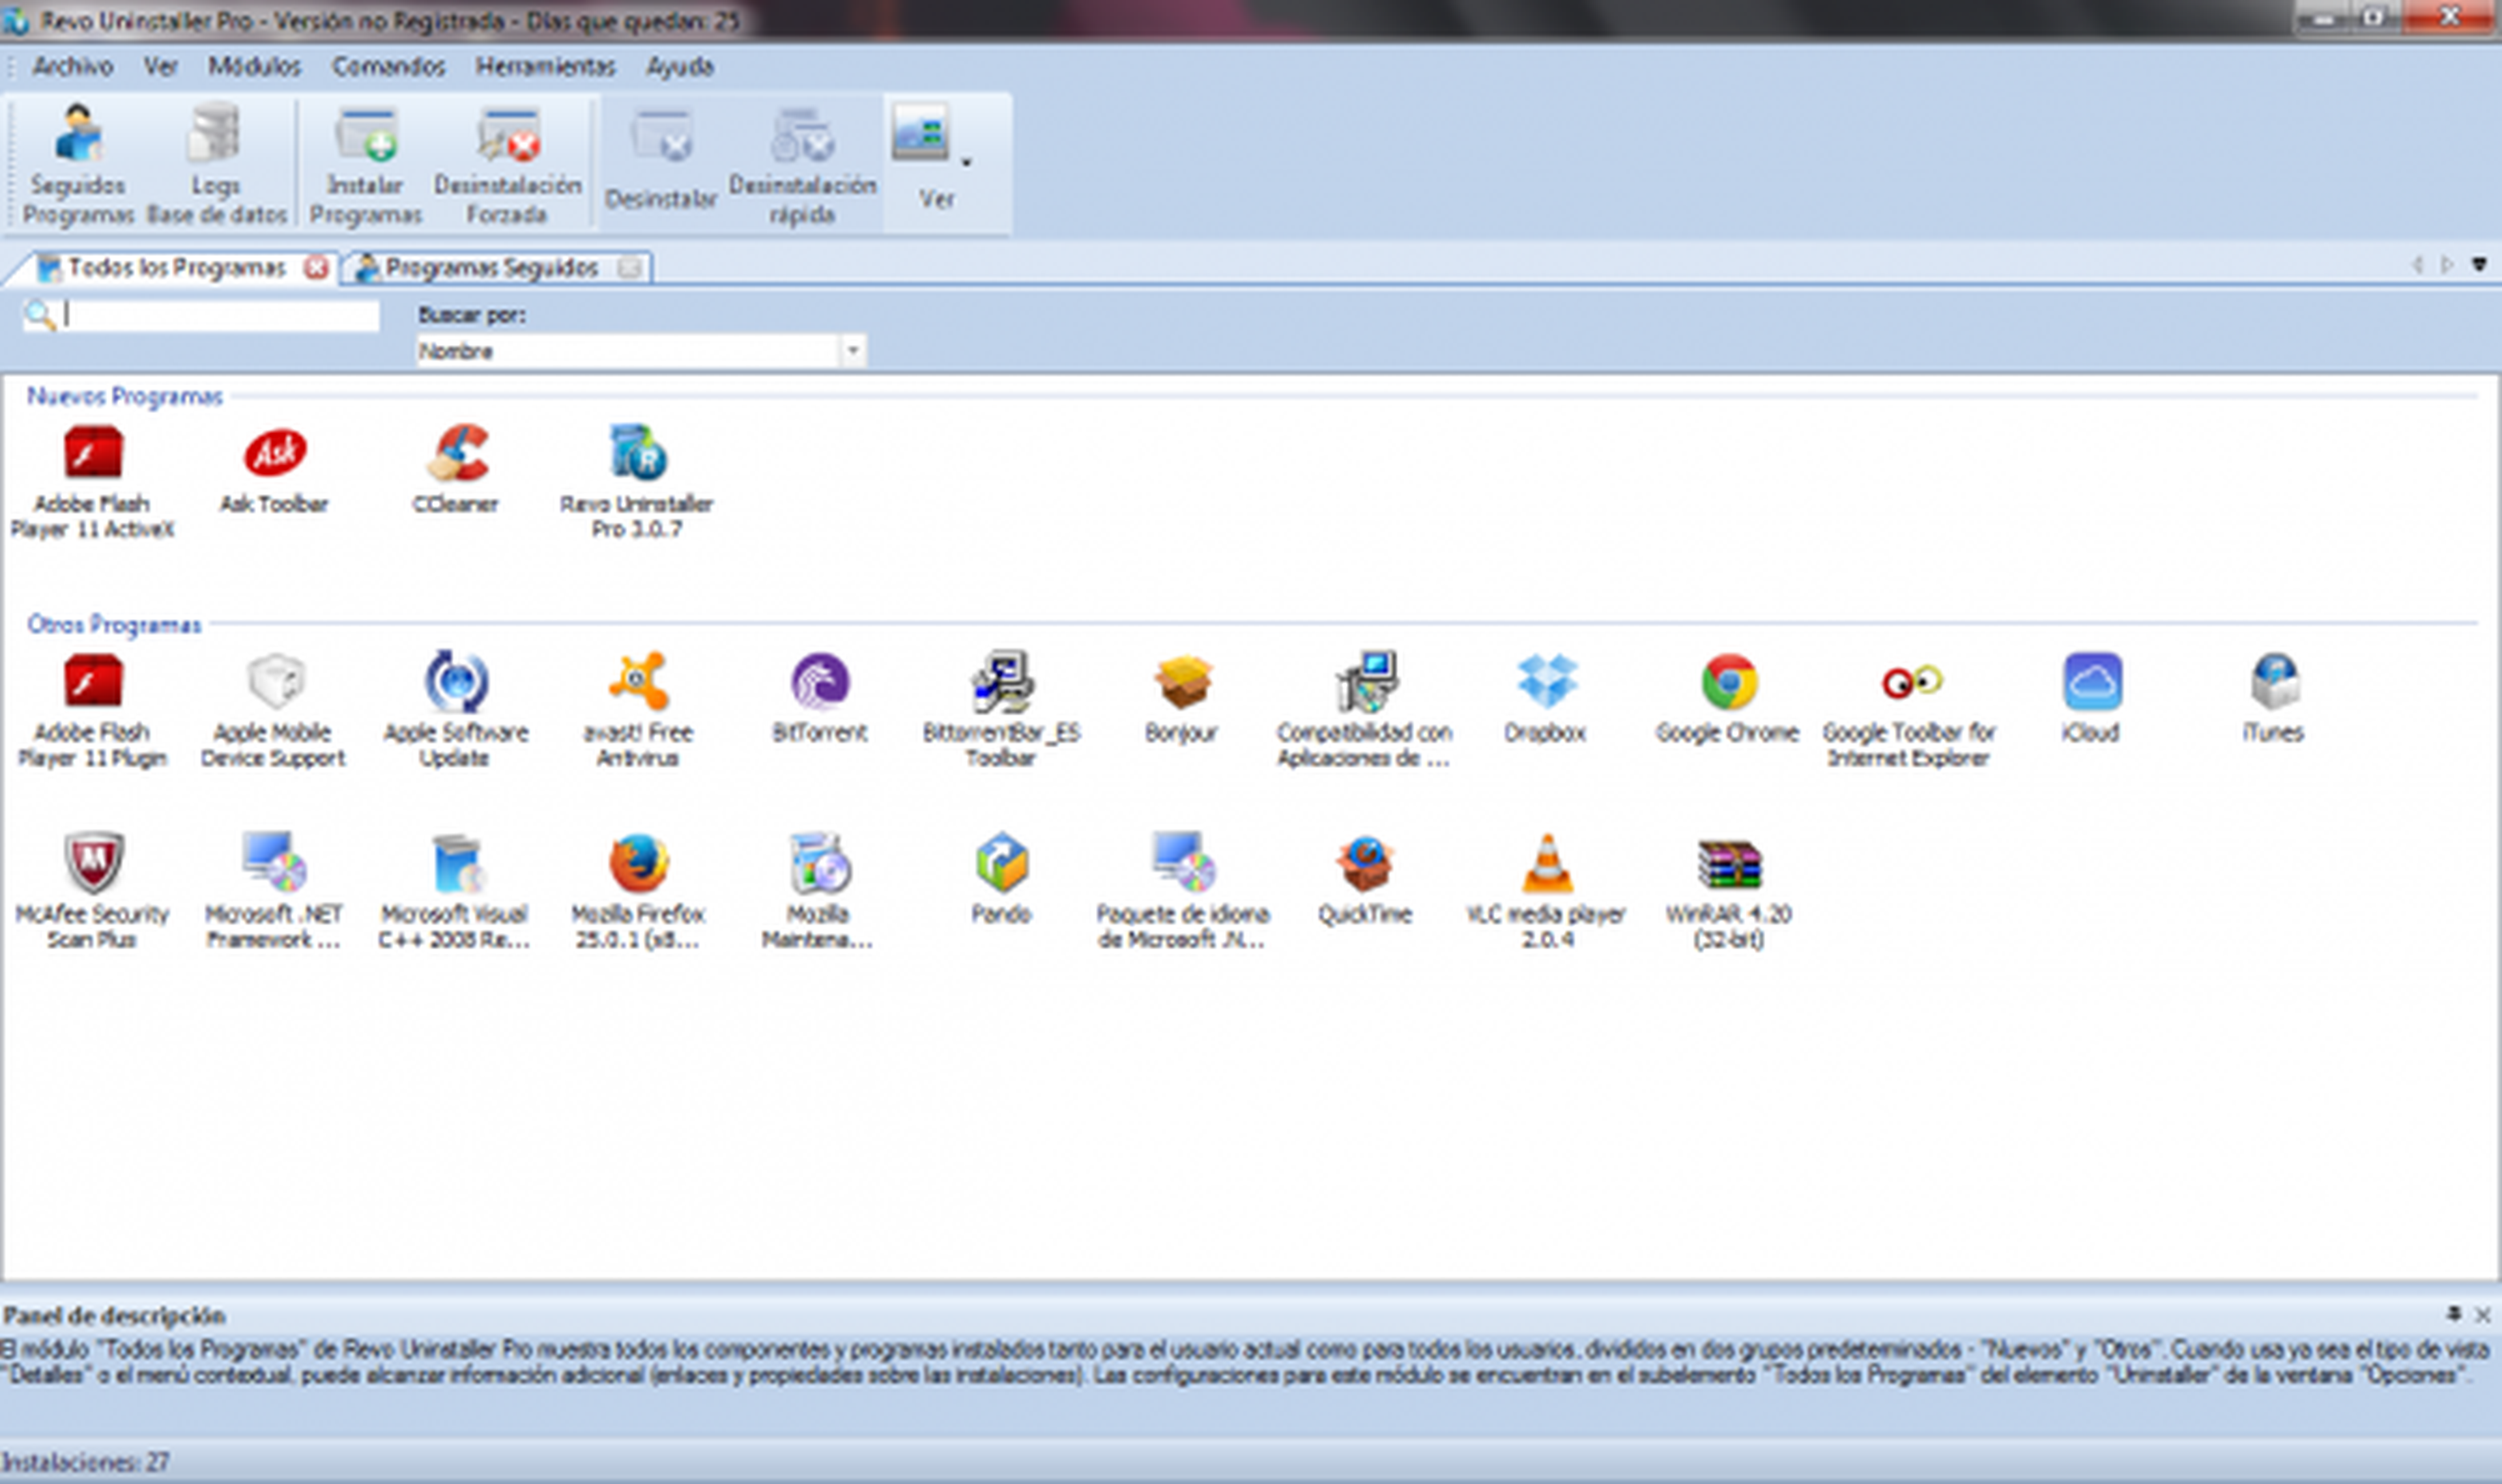Select QuickTime program icon
The height and width of the screenshot is (1484, 2502).
click(x=1364, y=880)
